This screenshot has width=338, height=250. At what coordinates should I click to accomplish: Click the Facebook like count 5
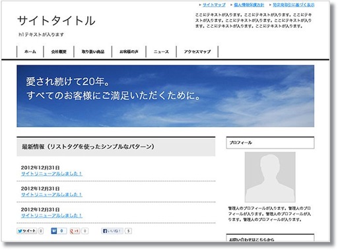[x=129, y=231]
